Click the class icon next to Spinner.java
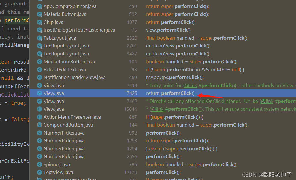 point(39,164)
